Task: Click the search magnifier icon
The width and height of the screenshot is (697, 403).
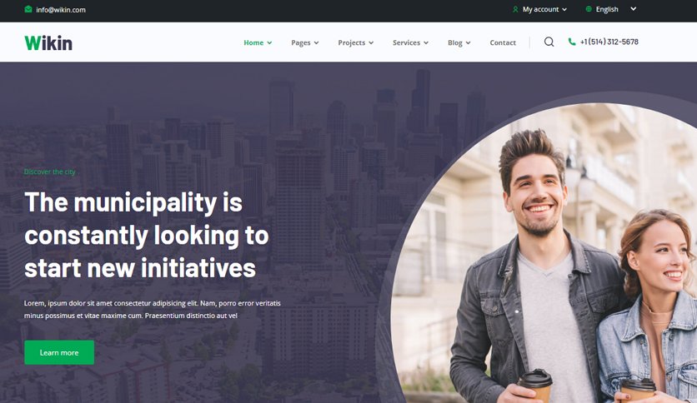Action: click(x=549, y=42)
